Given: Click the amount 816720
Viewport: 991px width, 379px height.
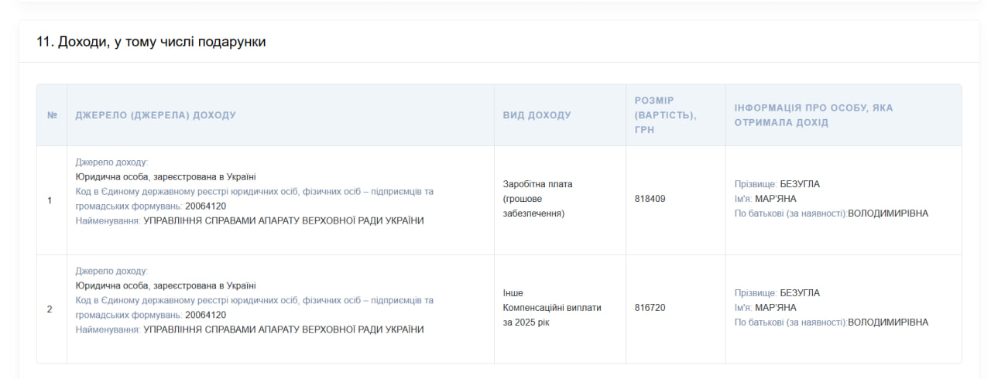Looking at the screenshot, I should pyautogui.click(x=650, y=308).
